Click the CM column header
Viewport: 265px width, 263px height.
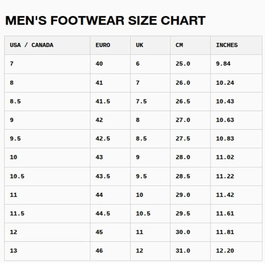[x=190, y=45]
